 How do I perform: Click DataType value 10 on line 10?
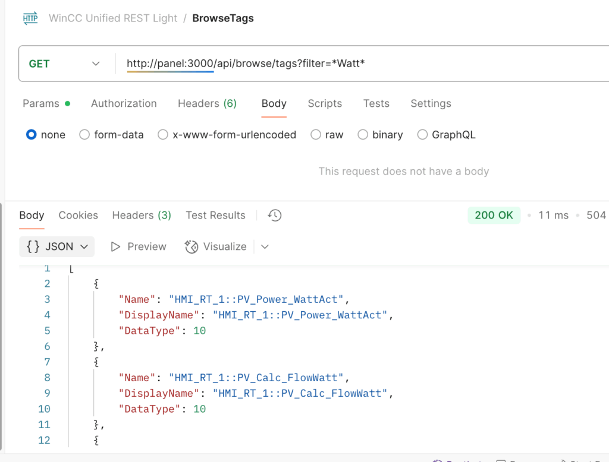200,409
